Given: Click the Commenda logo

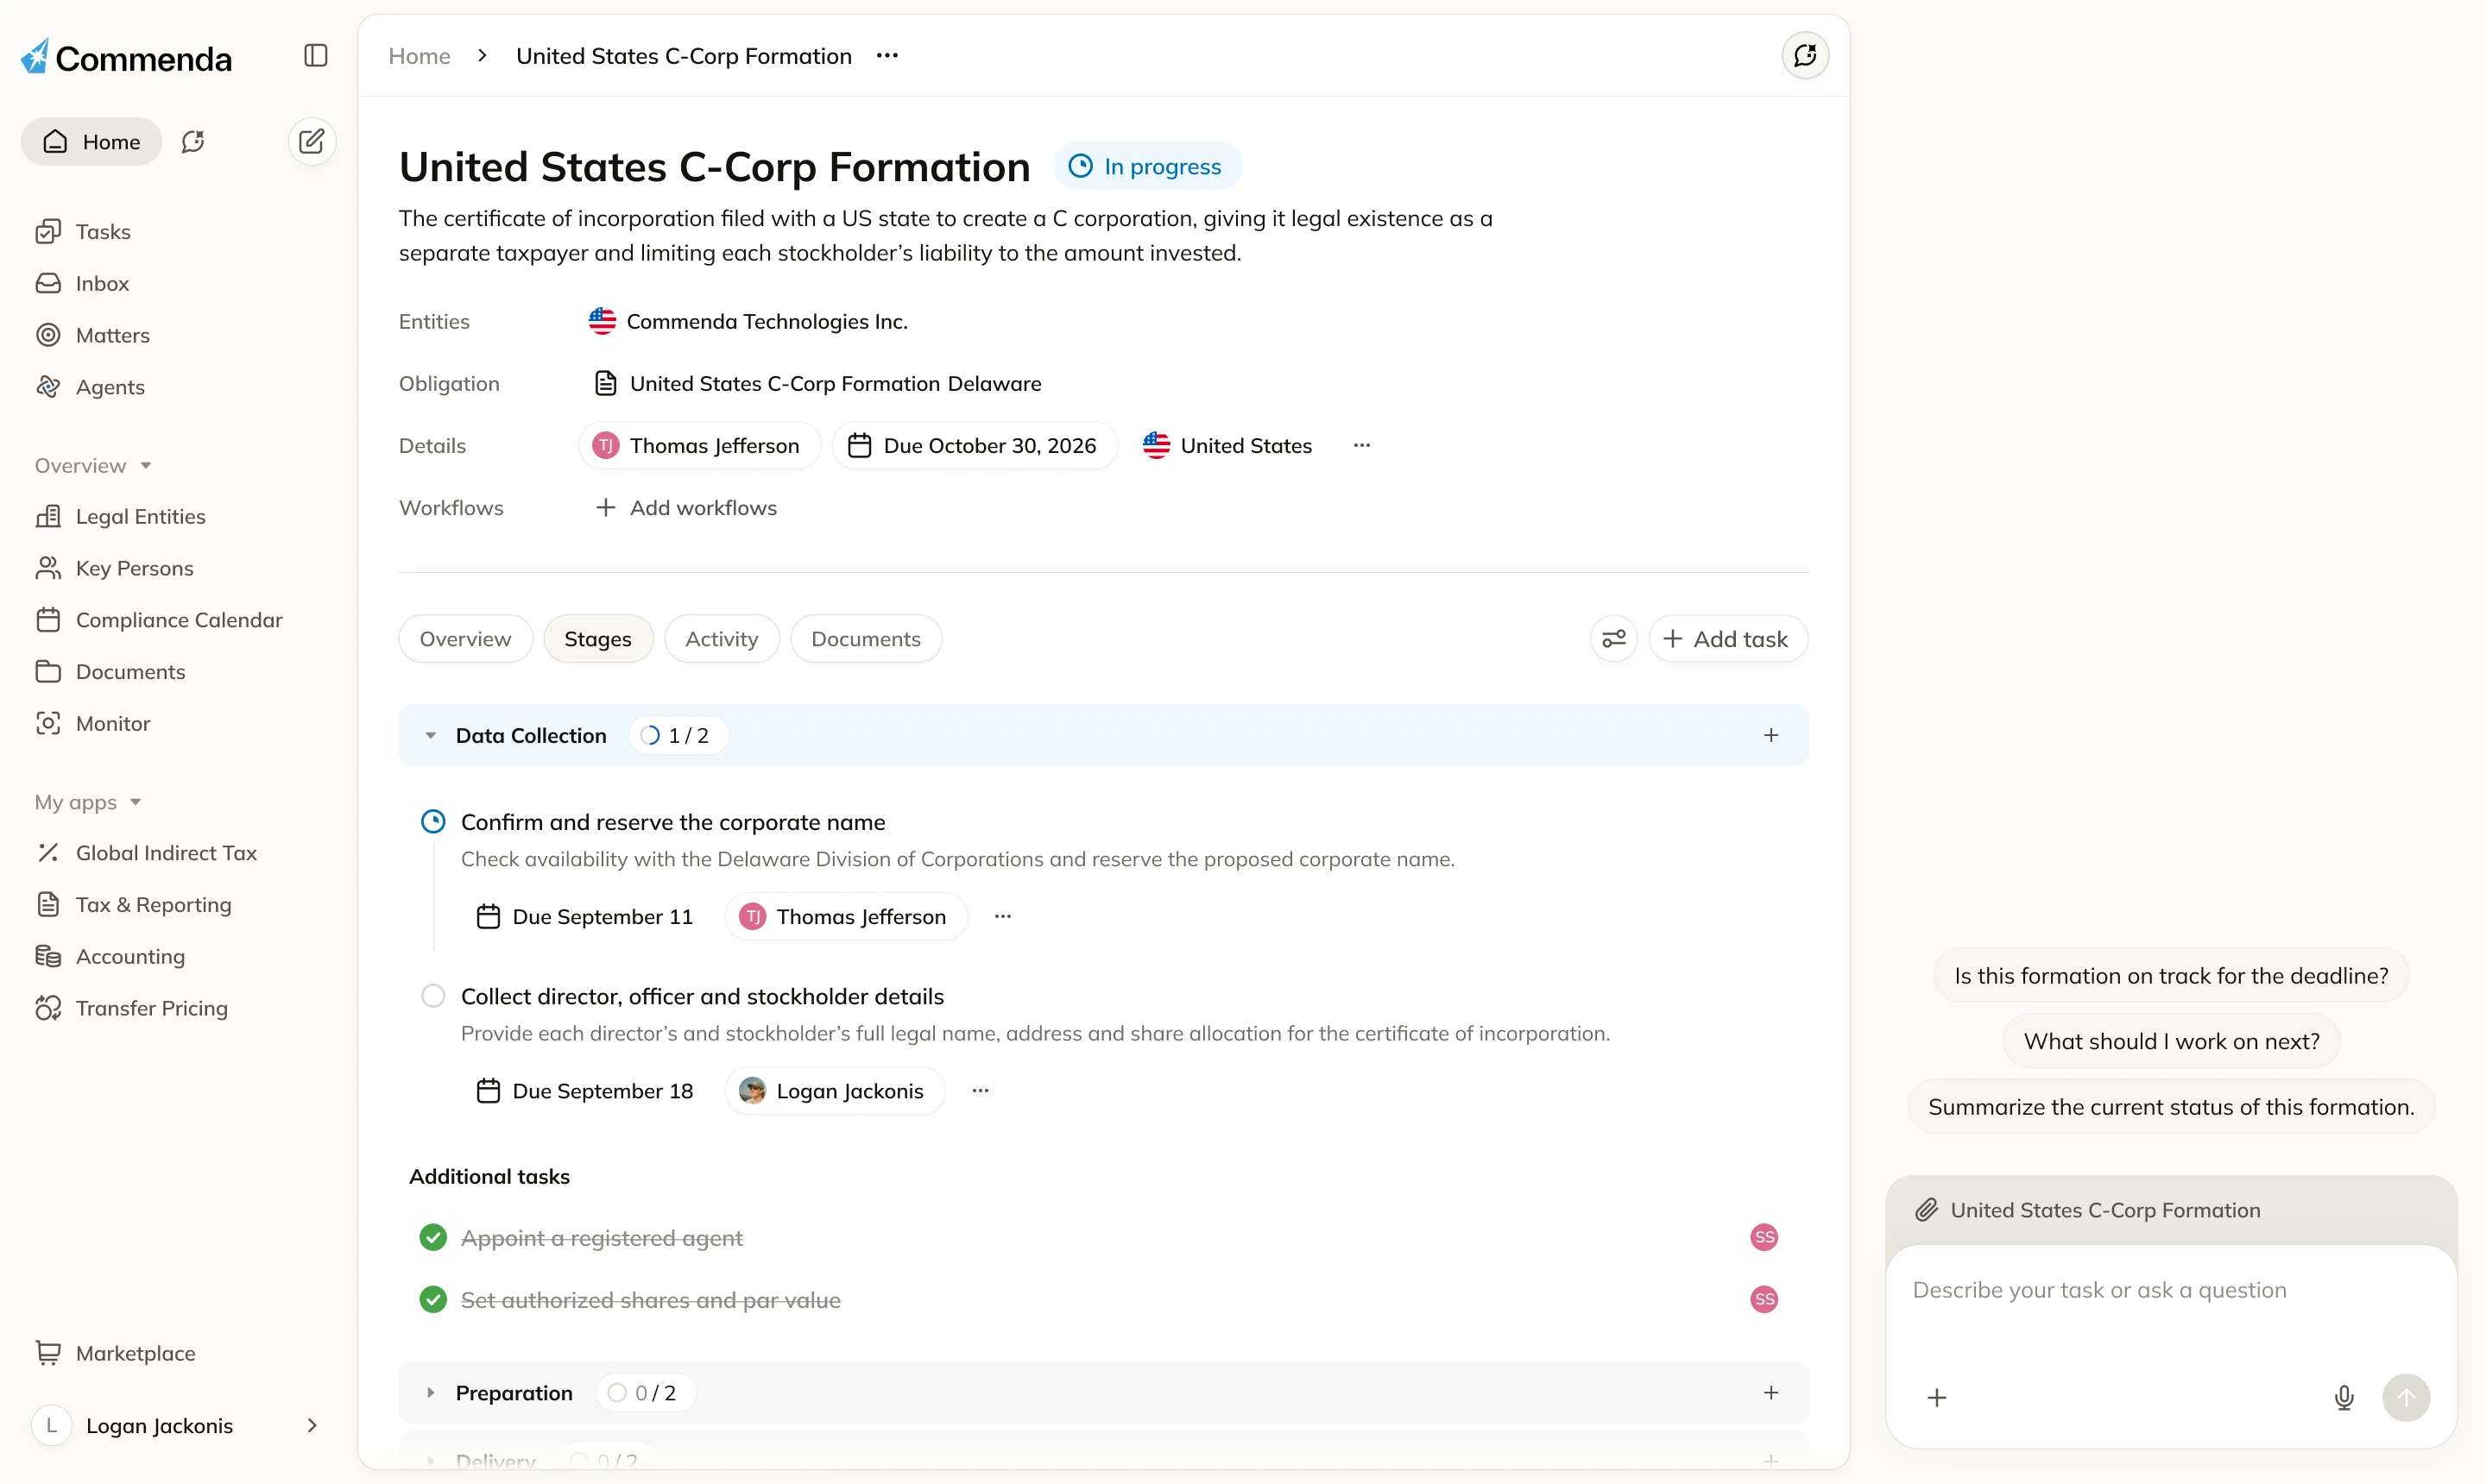Looking at the screenshot, I should 126,57.
